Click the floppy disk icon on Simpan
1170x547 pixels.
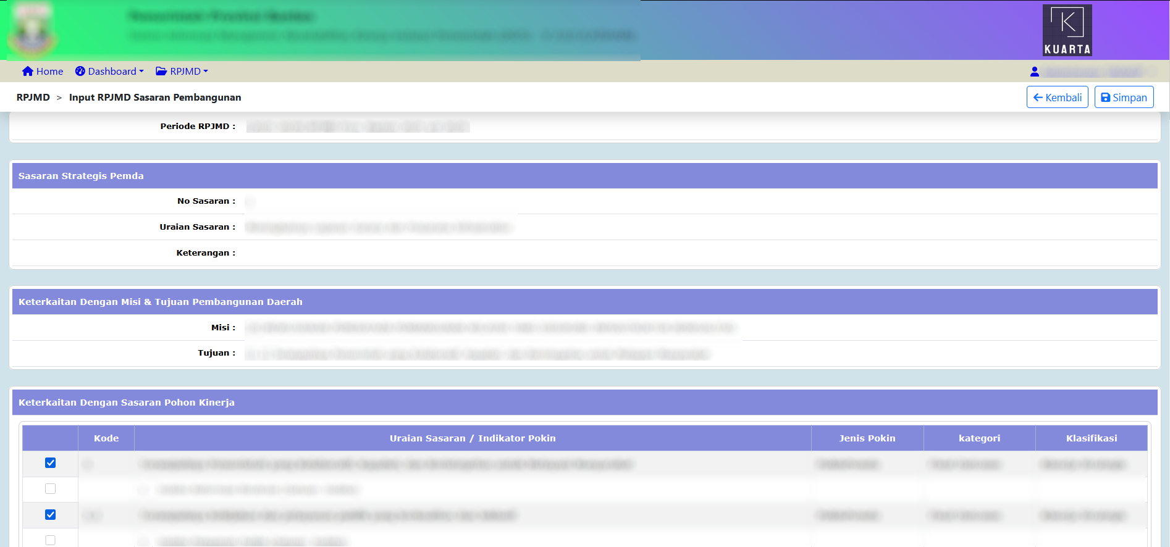tap(1106, 98)
